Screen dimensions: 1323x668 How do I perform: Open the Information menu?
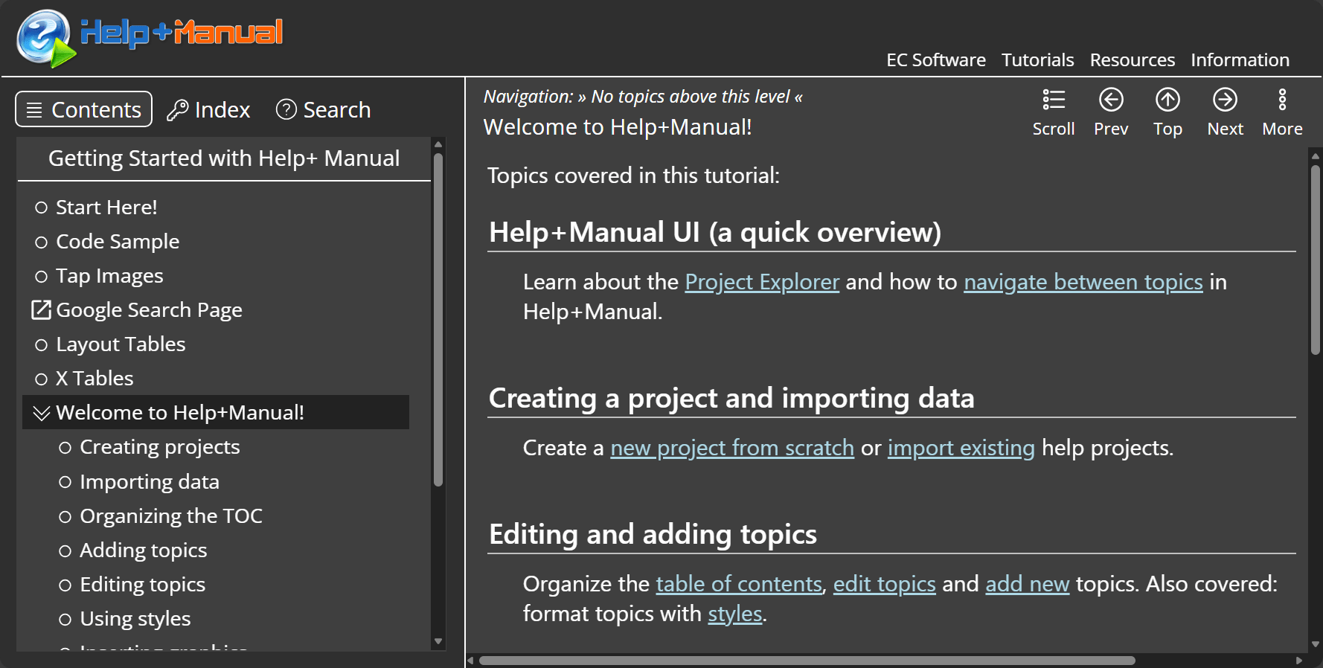[1240, 60]
